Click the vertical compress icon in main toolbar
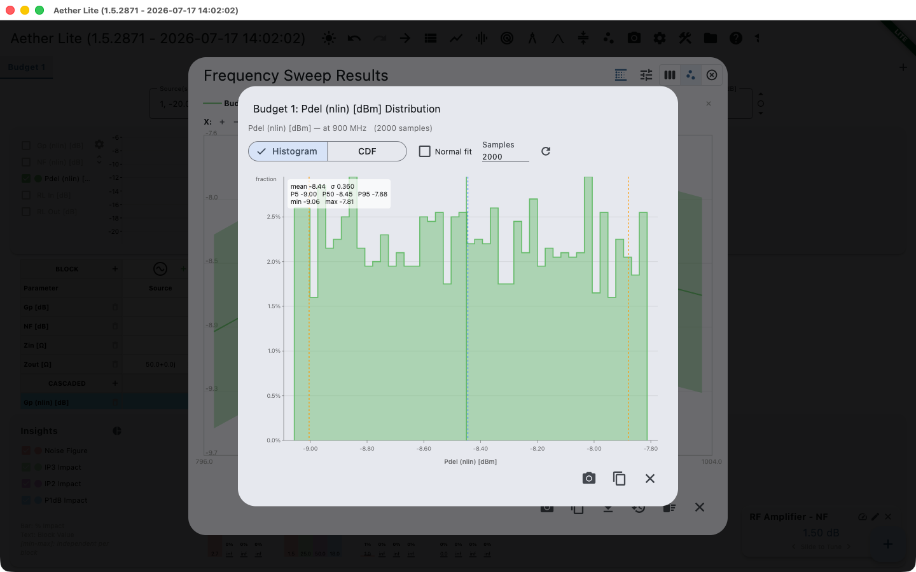This screenshot has width=916, height=572. tap(583, 38)
